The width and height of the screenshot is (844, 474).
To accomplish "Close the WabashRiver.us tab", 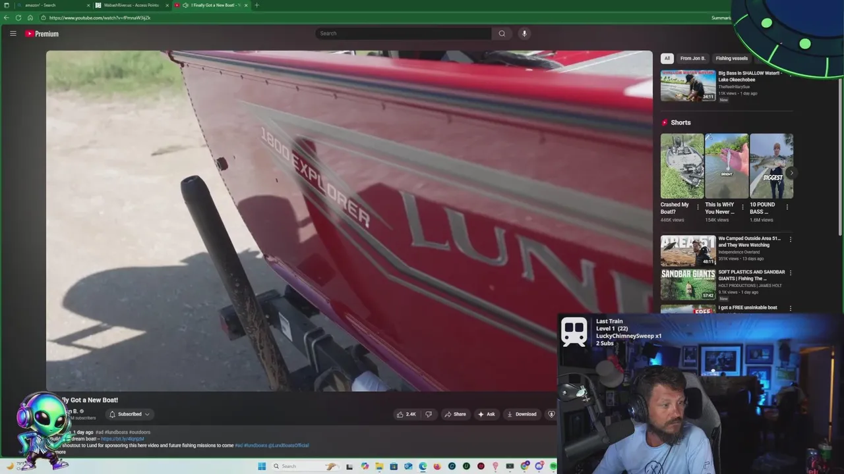I will 167,5.
